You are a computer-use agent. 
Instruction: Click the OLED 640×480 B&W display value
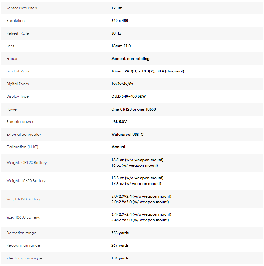point(128,96)
